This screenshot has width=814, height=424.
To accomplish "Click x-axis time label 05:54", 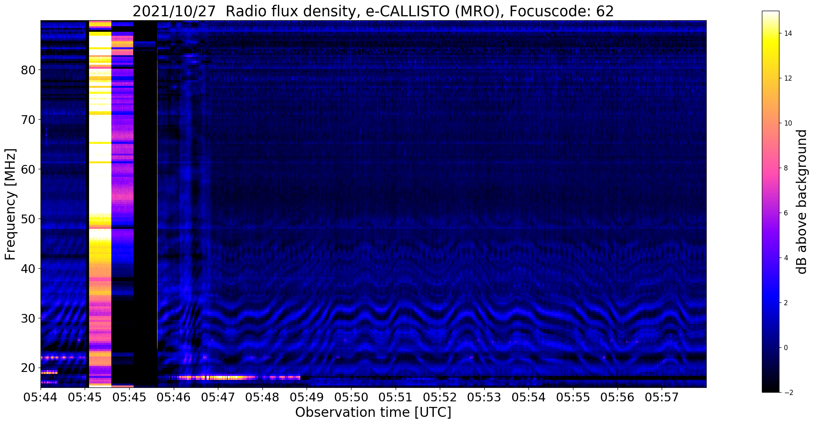I will (529, 397).
